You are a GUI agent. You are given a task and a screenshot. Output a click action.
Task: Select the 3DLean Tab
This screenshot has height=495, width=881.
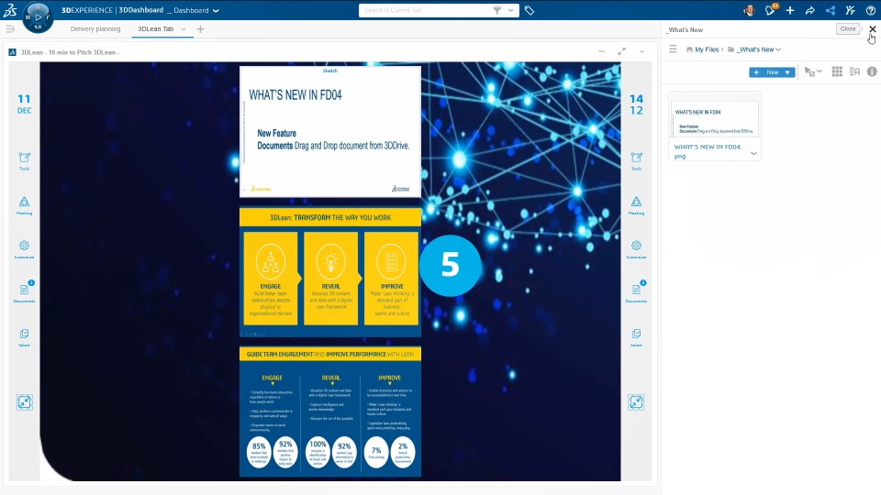(156, 28)
